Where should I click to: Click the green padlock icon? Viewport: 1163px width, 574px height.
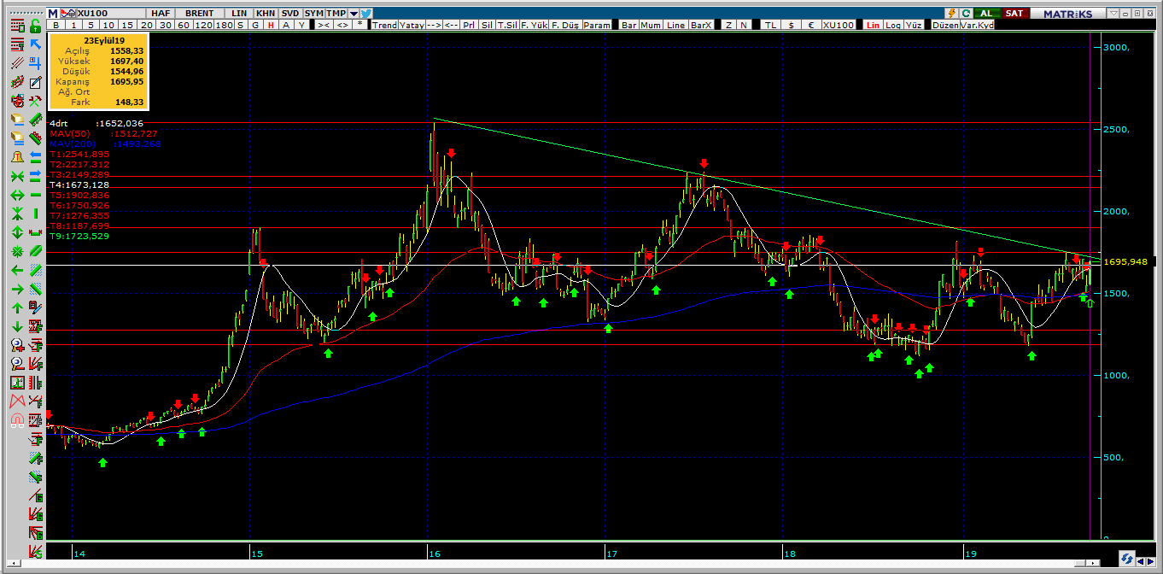point(36,26)
